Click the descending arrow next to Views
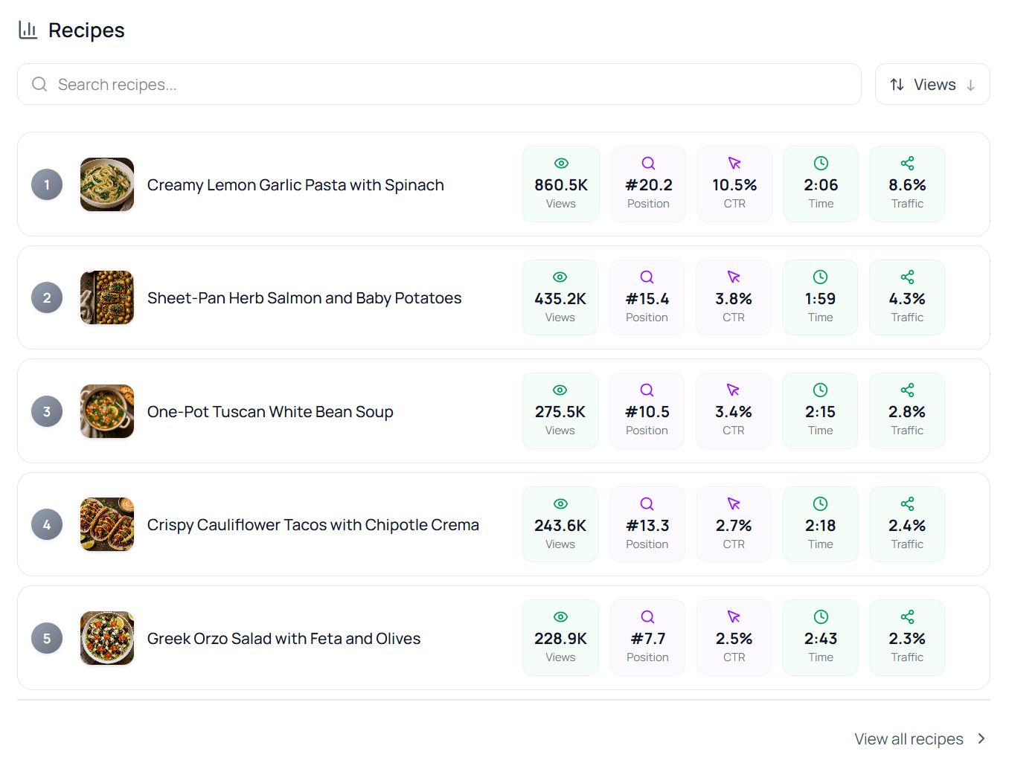The image size is (1009, 763). point(971,84)
